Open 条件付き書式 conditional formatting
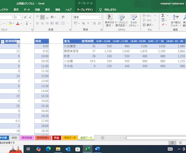The height and width of the screenshot is (153, 186). [x=109, y=21]
